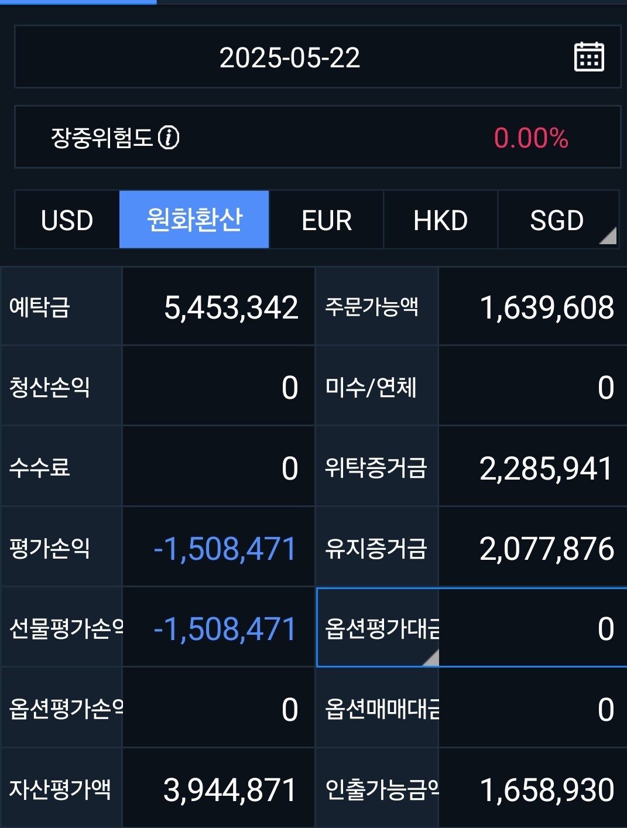The width and height of the screenshot is (627, 828).
Task: Click the 자산평가액 value 3,944,871
Action: 229,790
